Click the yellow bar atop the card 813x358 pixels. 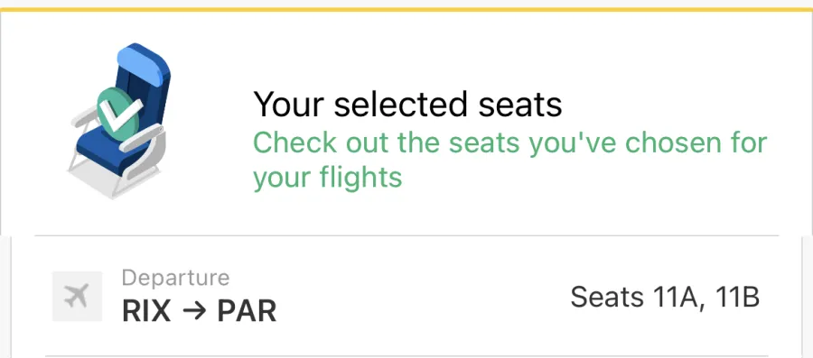tap(406, 9)
